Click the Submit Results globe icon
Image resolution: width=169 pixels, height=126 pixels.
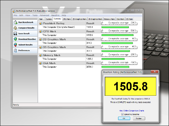click(x=15, y=45)
